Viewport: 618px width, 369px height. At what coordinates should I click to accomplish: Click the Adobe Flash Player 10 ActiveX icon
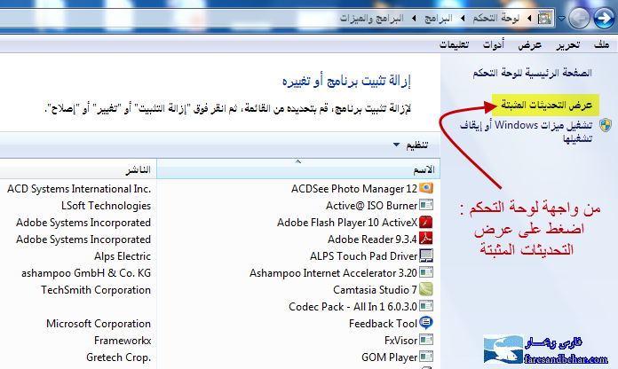click(426, 223)
